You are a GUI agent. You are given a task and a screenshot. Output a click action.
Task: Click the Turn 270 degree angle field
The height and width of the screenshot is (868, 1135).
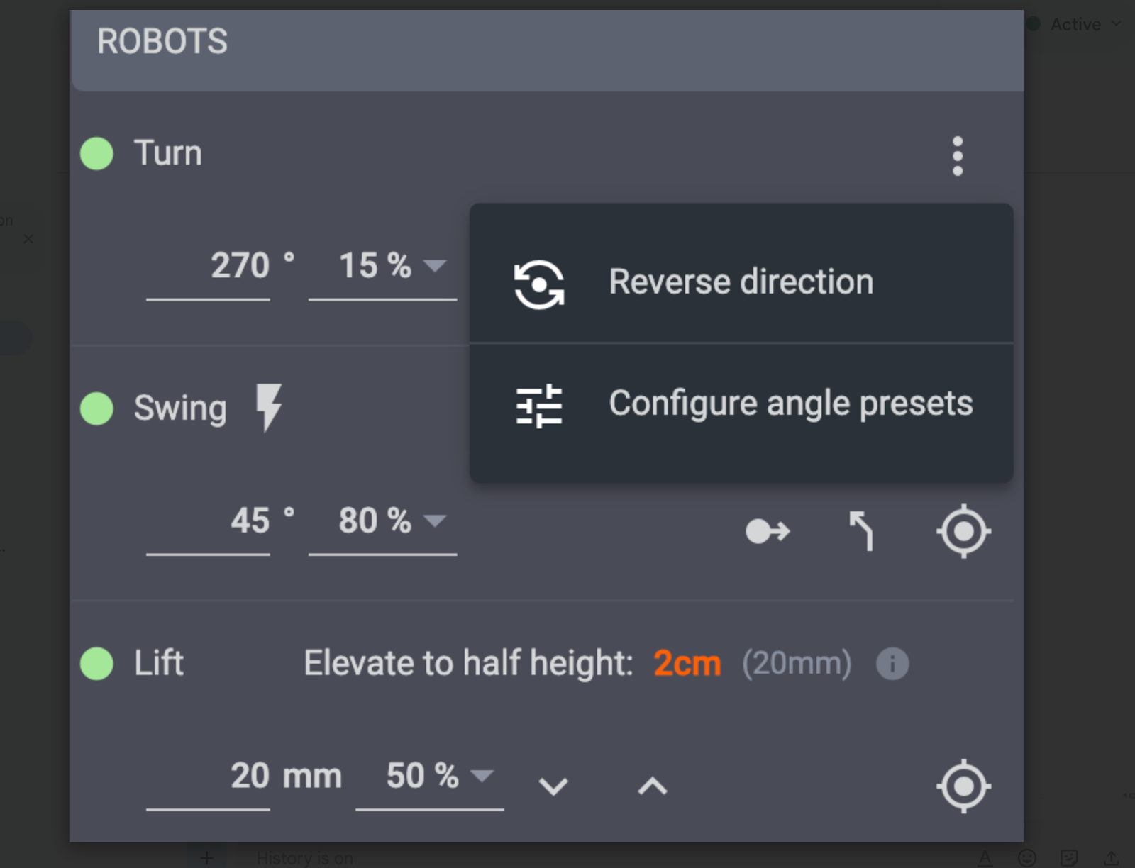[209, 267]
